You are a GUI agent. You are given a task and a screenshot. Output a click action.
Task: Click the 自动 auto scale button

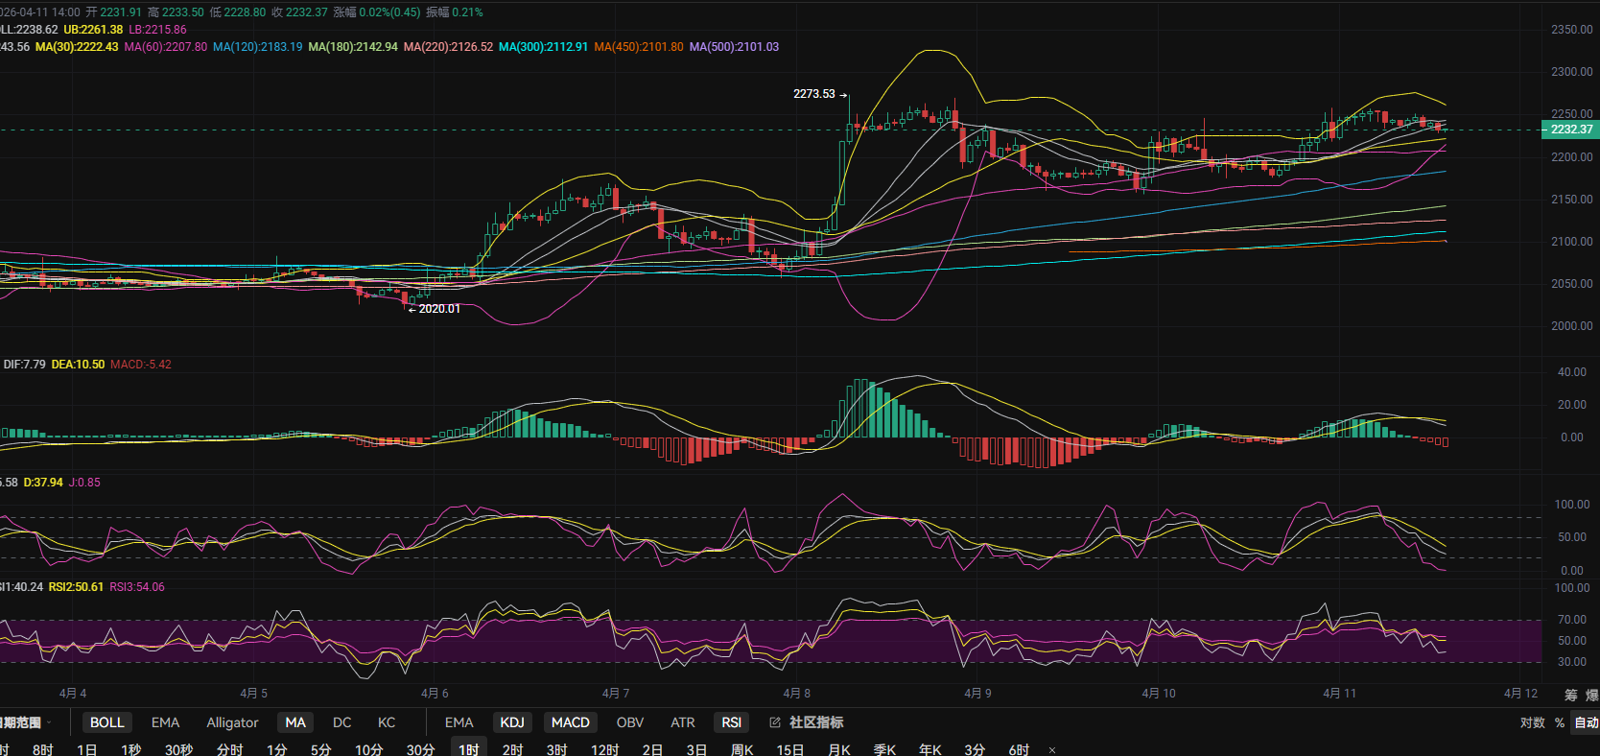[x=1586, y=722]
